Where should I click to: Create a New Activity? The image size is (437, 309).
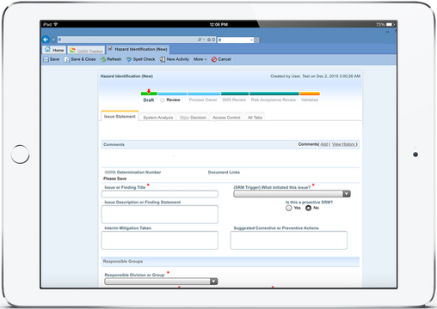[175, 59]
